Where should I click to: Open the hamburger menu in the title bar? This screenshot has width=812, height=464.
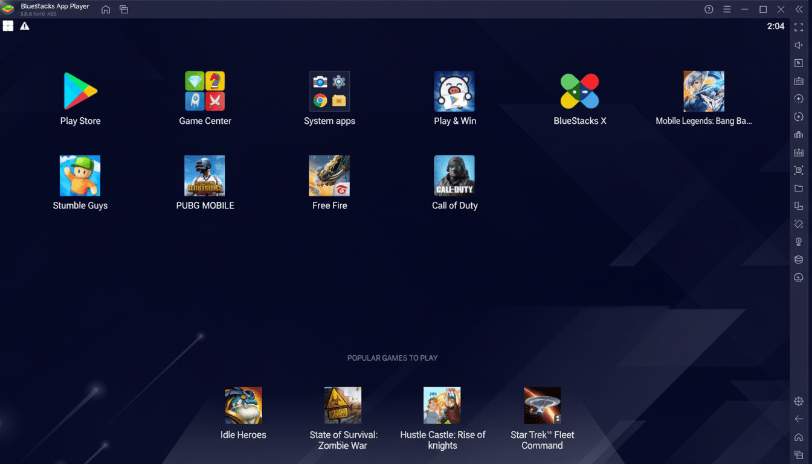pyautogui.click(x=727, y=9)
